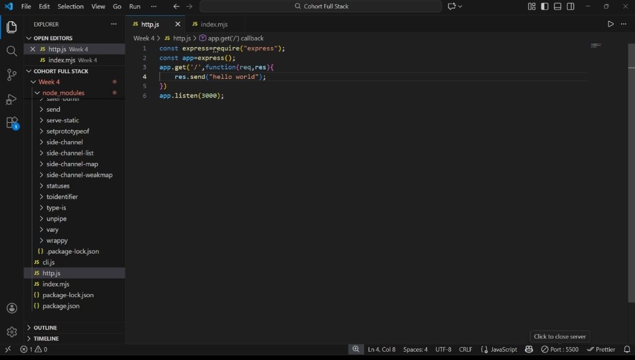
Task: Expand the send folder
Action: click(x=75, y=110)
